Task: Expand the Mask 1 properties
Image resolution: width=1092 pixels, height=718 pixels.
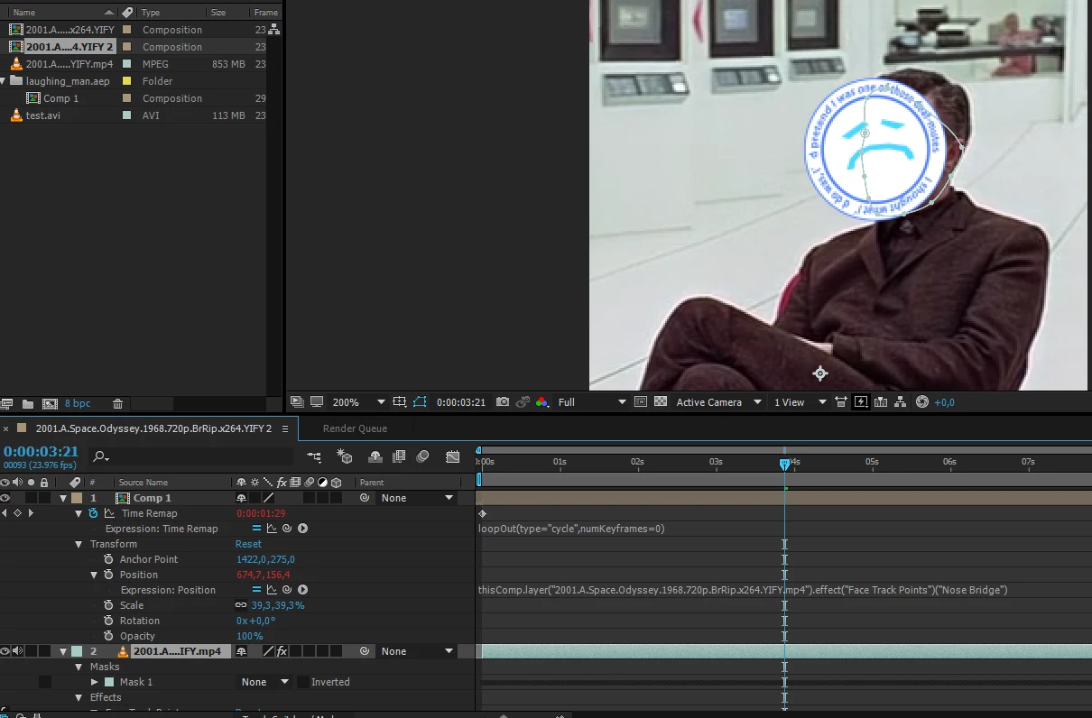Action: pos(94,682)
